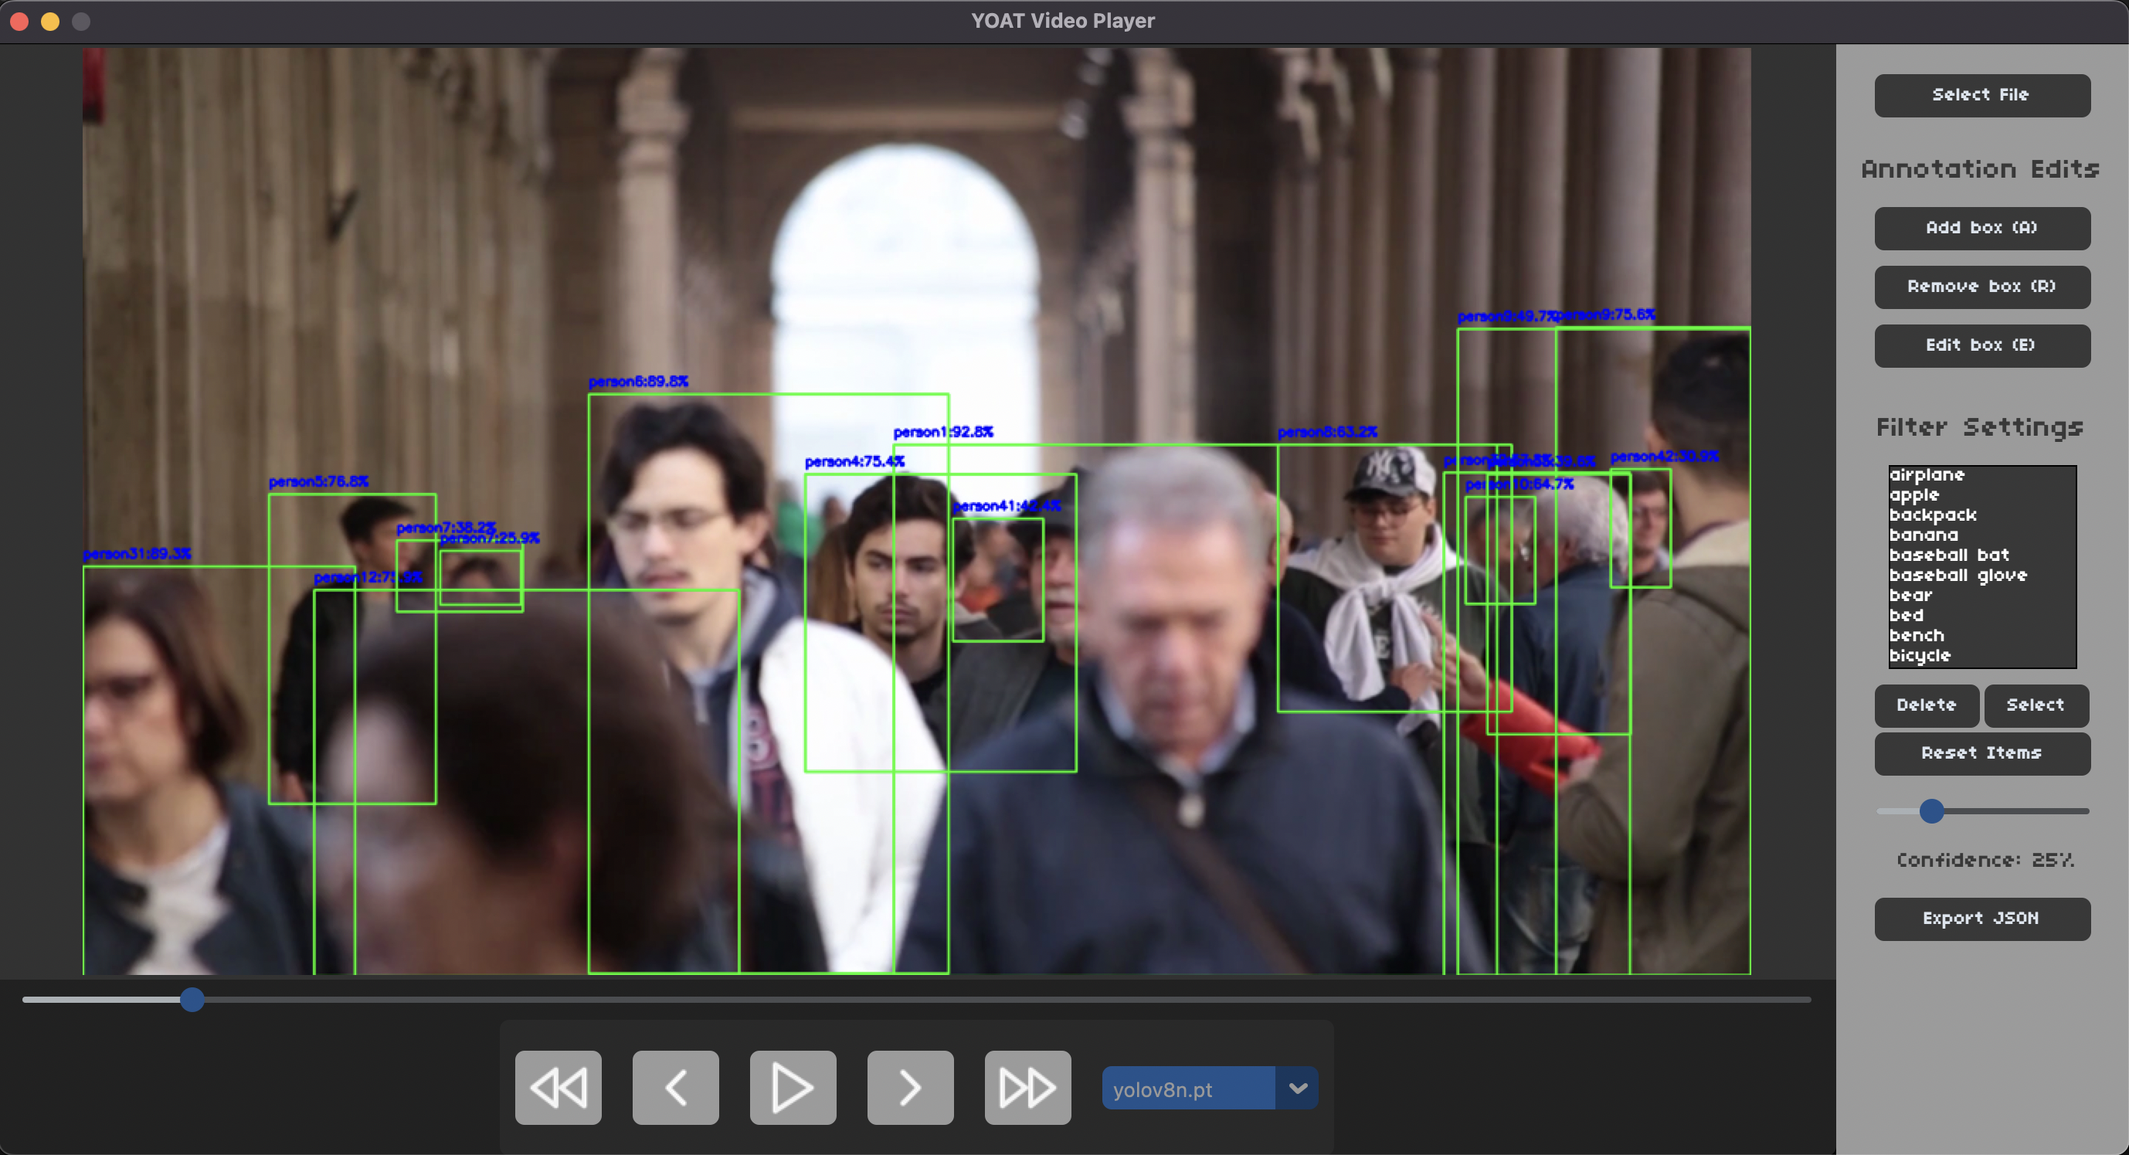Screen dimensions: 2129x1155
Task: Step back one frame with left chevron
Action: 675,1087
